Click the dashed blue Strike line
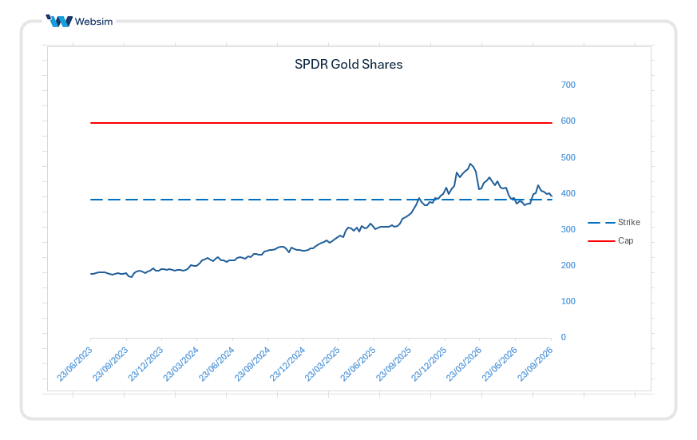This screenshot has width=697, height=440. 321,200
